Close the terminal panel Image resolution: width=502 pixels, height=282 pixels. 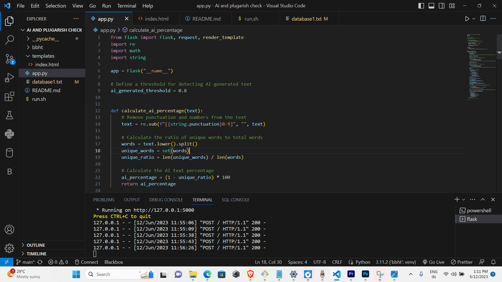coord(493,199)
